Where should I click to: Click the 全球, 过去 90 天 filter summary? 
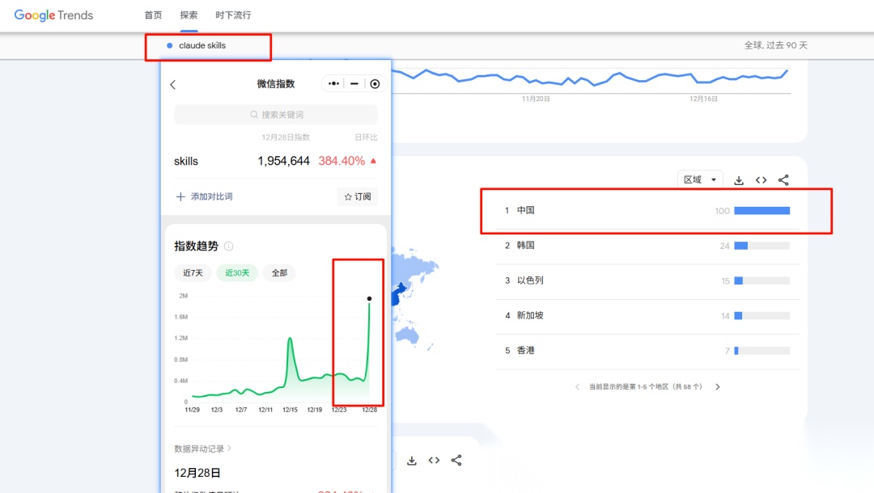click(776, 45)
